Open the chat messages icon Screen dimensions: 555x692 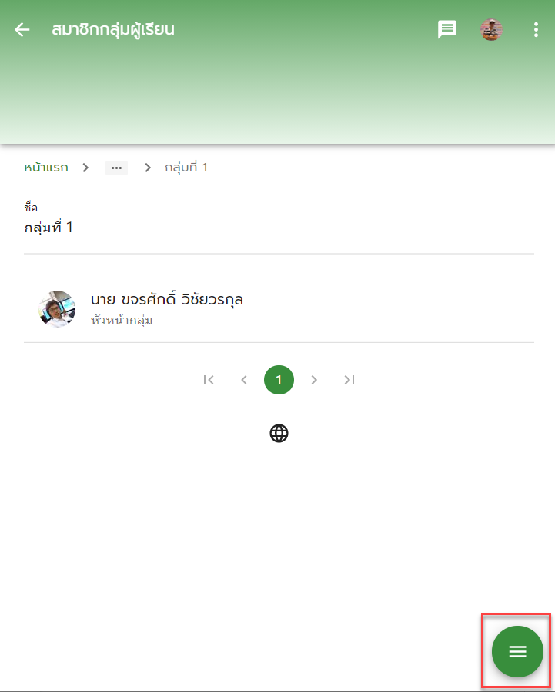[x=446, y=29]
